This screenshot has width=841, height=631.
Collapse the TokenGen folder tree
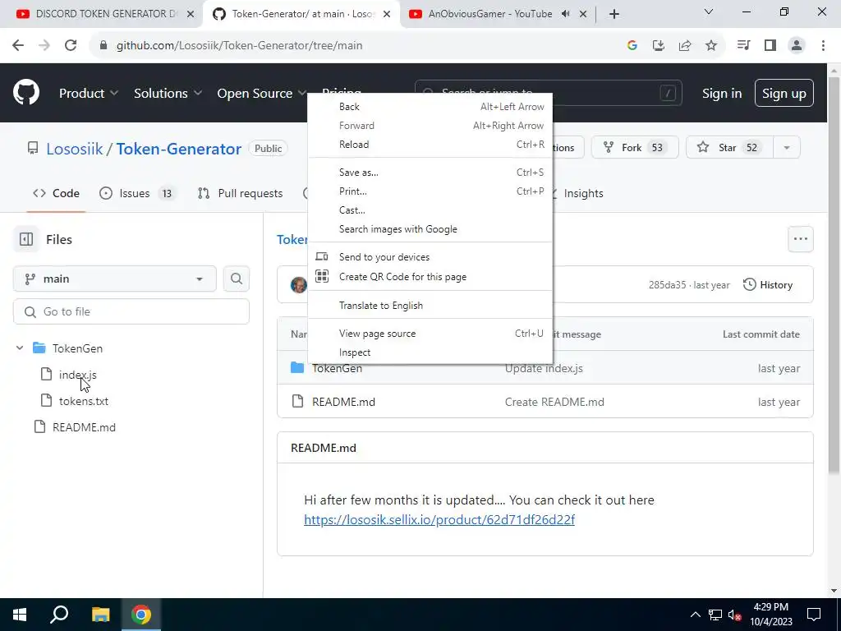(x=20, y=348)
